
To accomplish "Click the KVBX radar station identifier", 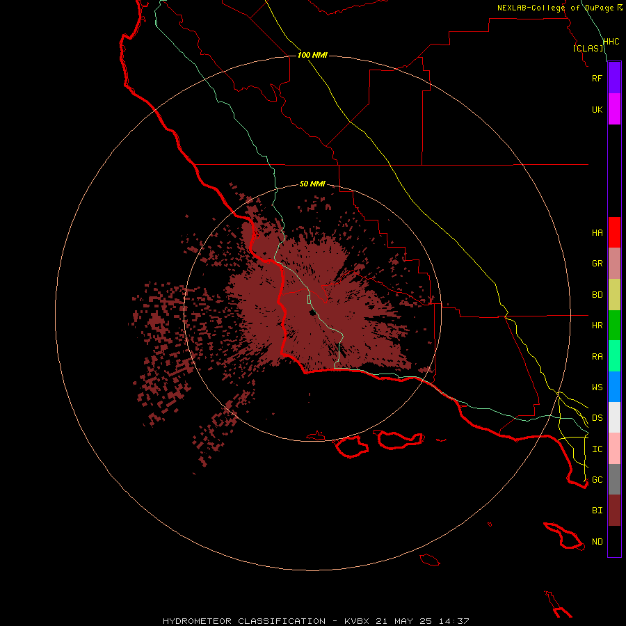I will tap(357, 621).
